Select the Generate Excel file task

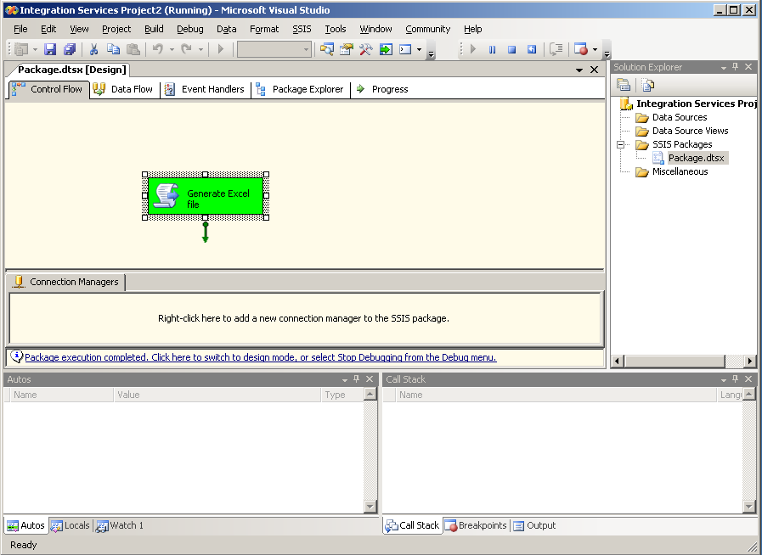pos(206,196)
